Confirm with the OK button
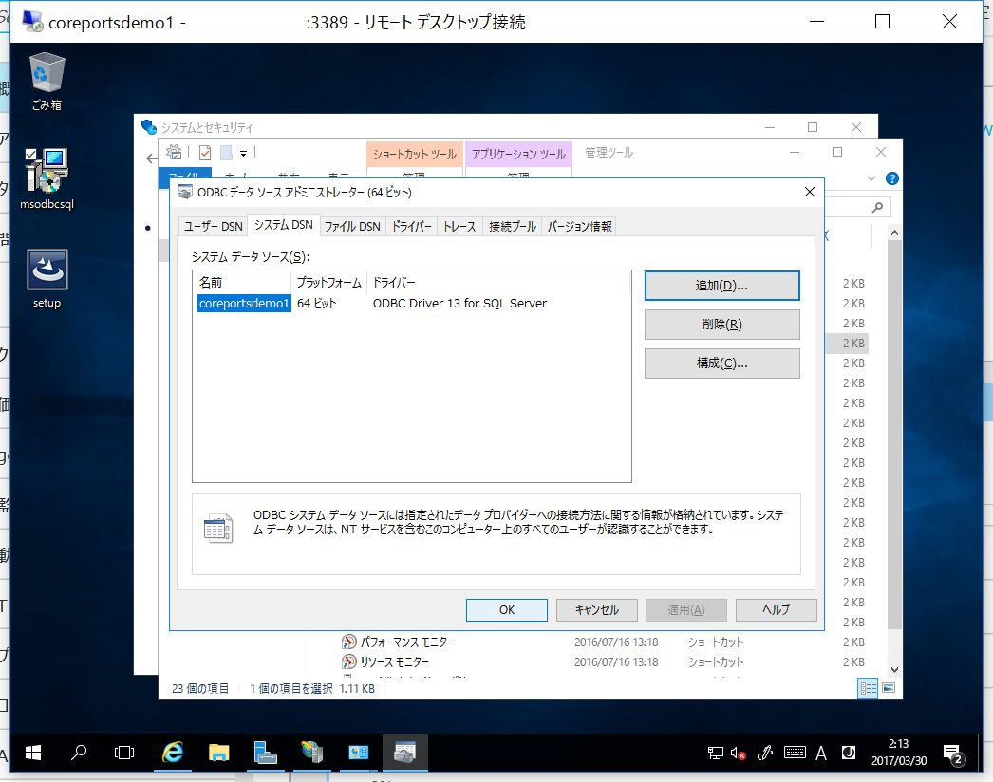This screenshot has height=782, width=993. click(507, 610)
